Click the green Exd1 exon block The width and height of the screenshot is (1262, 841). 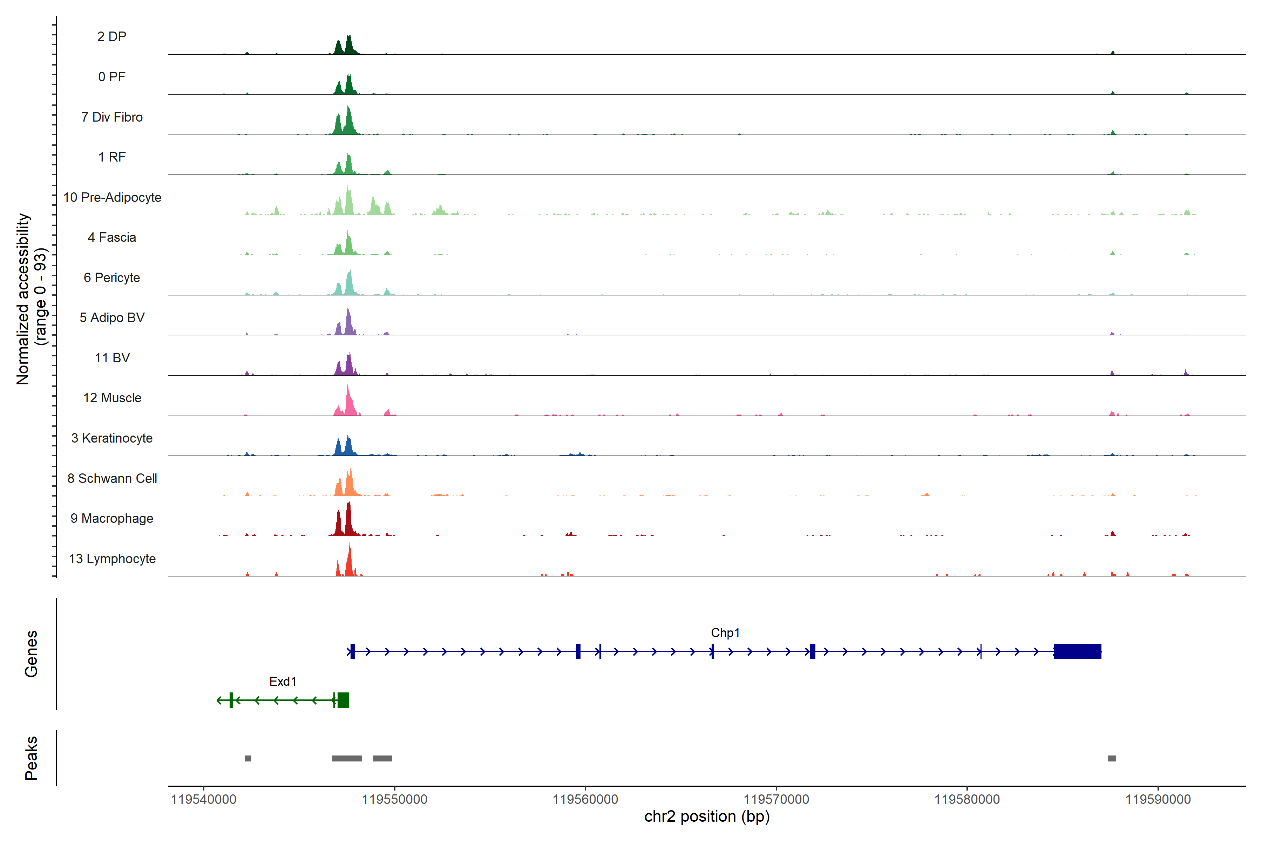[343, 700]
